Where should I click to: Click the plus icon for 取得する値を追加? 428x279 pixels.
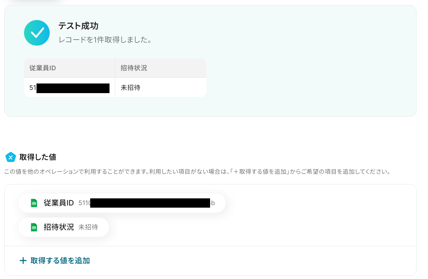point(23,261)
